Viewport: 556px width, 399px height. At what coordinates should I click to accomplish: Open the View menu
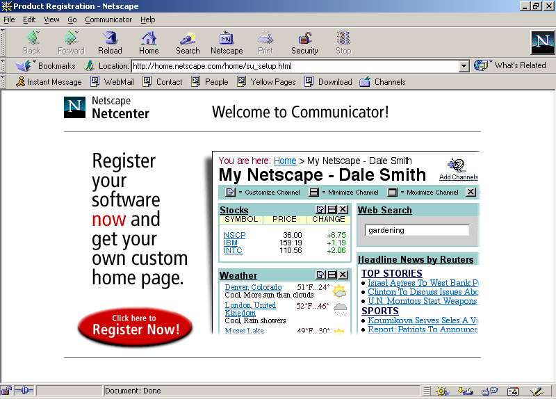[x=51, y=20]
